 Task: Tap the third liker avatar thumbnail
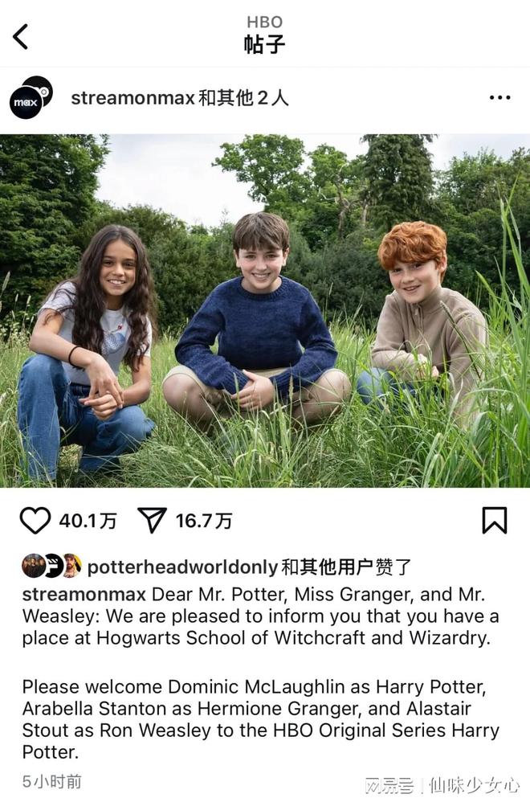pos(71,566)
